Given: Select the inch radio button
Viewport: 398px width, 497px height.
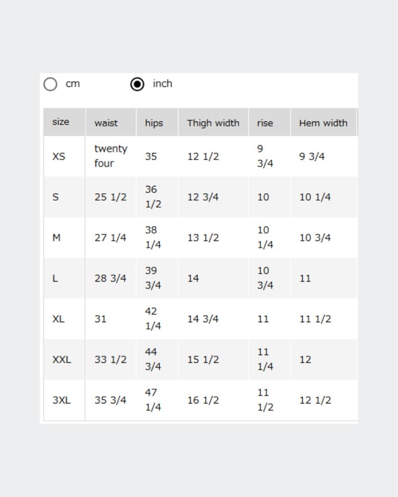Looking at the screenshot, I should click(137, 84).
